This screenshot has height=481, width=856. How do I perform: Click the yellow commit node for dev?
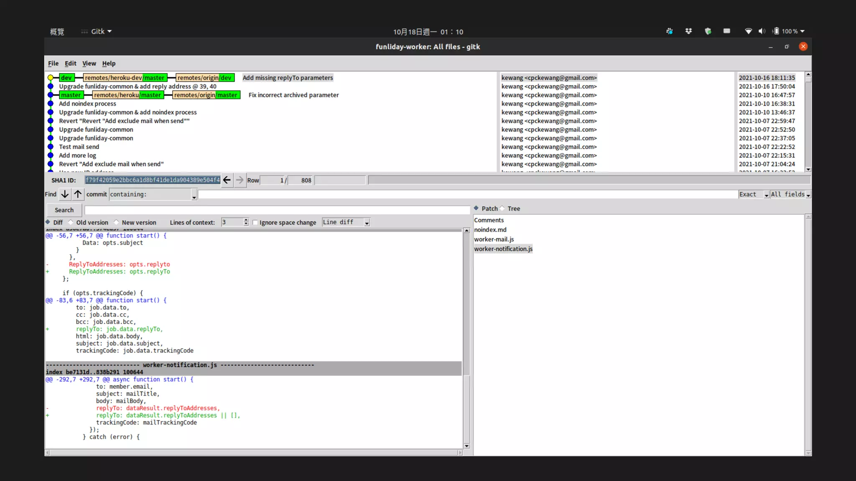pyautogui.click(x=51, y=78)
